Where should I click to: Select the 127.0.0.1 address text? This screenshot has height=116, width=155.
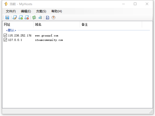tap(15, 40)
